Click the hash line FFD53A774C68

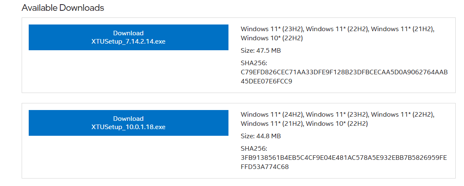[265, 167]
